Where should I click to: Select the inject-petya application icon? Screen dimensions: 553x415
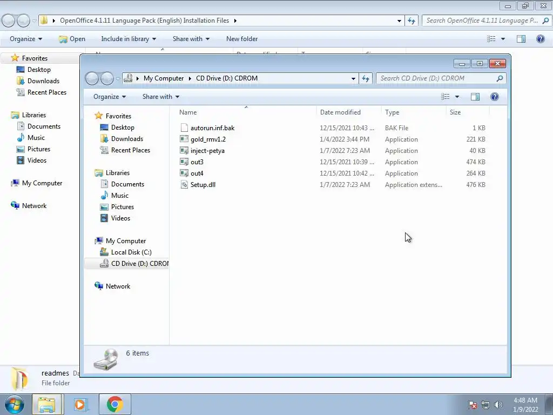pyautogui.click(x=184, y=151)
